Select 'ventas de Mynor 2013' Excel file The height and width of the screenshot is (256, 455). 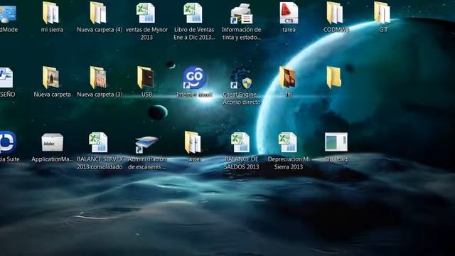pyautogui.click(x=146, y=13)
